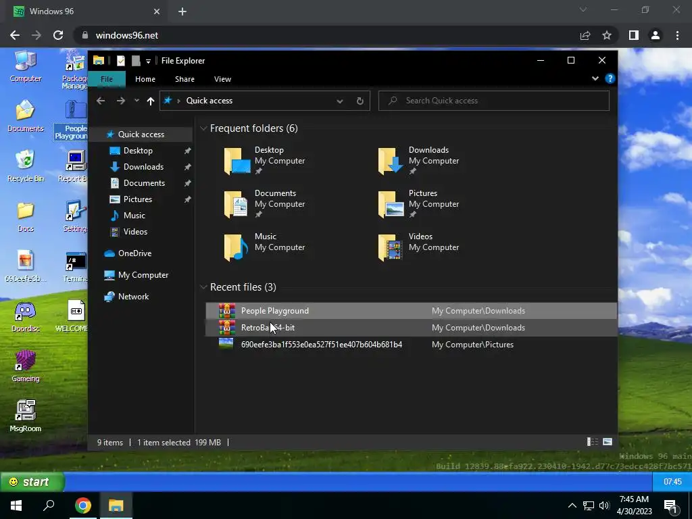The image size is (692, 519).
Task: Collapse the Recent files group
Action: [x=203, y=287]
